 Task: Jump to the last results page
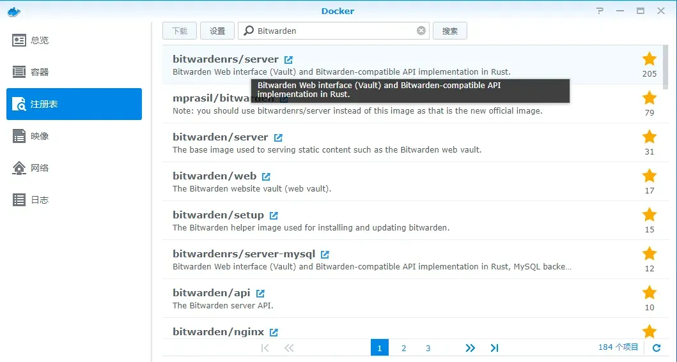[494, 348]
